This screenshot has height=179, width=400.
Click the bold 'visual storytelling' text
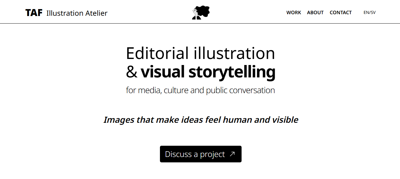point(208,72)
